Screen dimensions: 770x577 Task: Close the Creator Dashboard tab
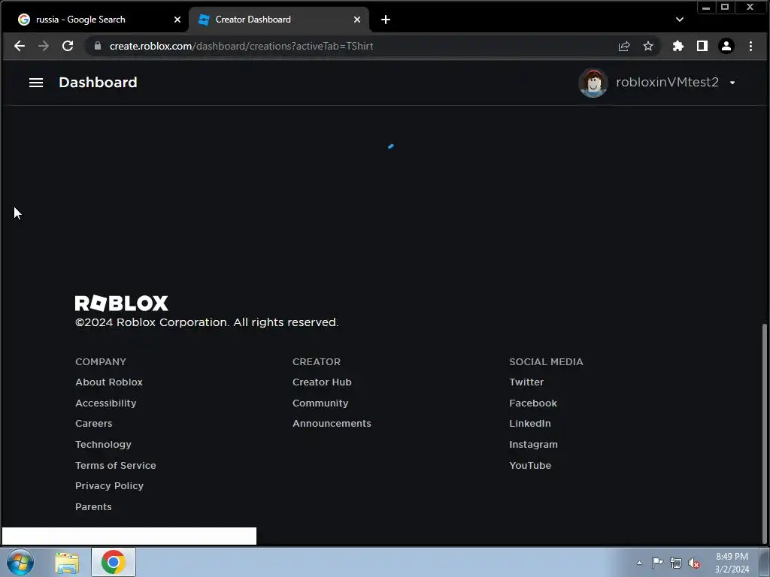tap(357, 20)
